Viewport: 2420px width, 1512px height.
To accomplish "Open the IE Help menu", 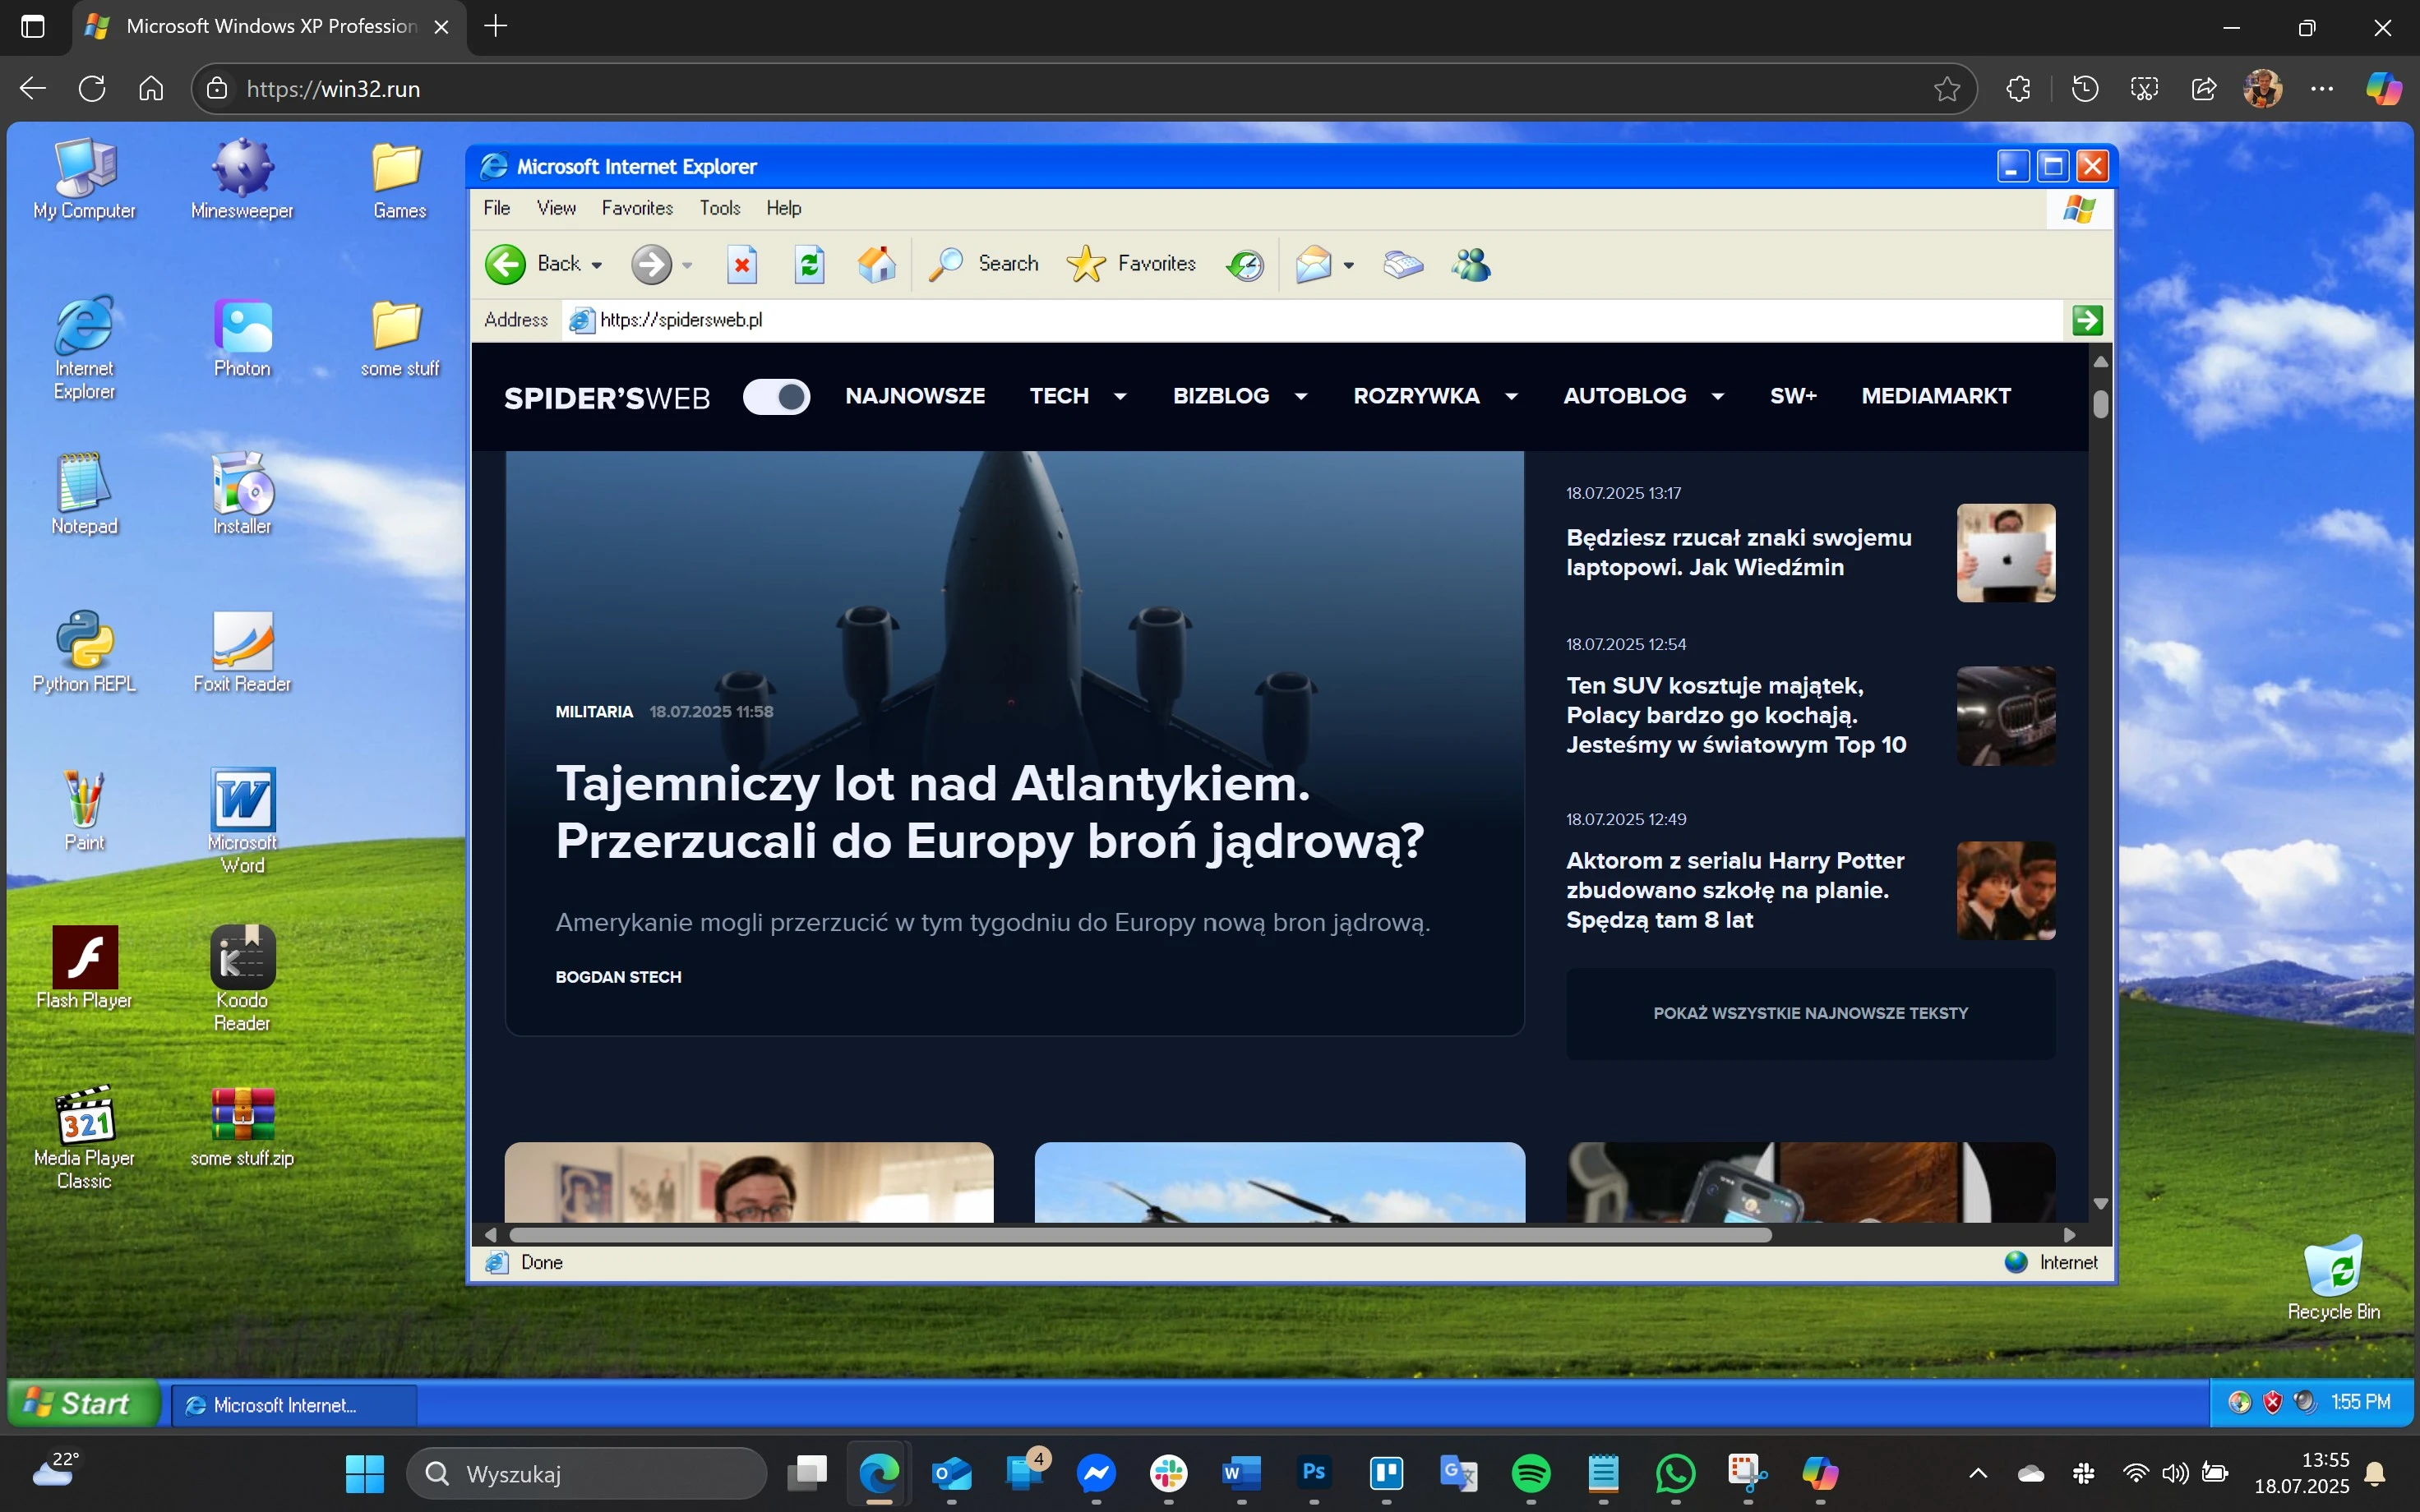I will pyautogui.click(x=784, y=208).
